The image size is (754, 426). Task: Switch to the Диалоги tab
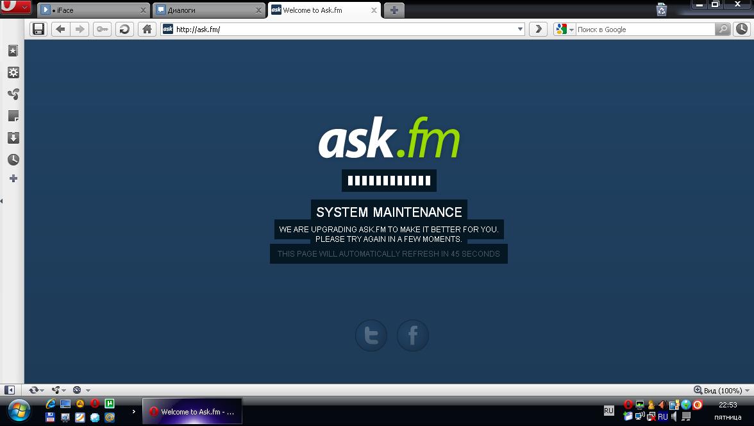click(x=209, y=10)
